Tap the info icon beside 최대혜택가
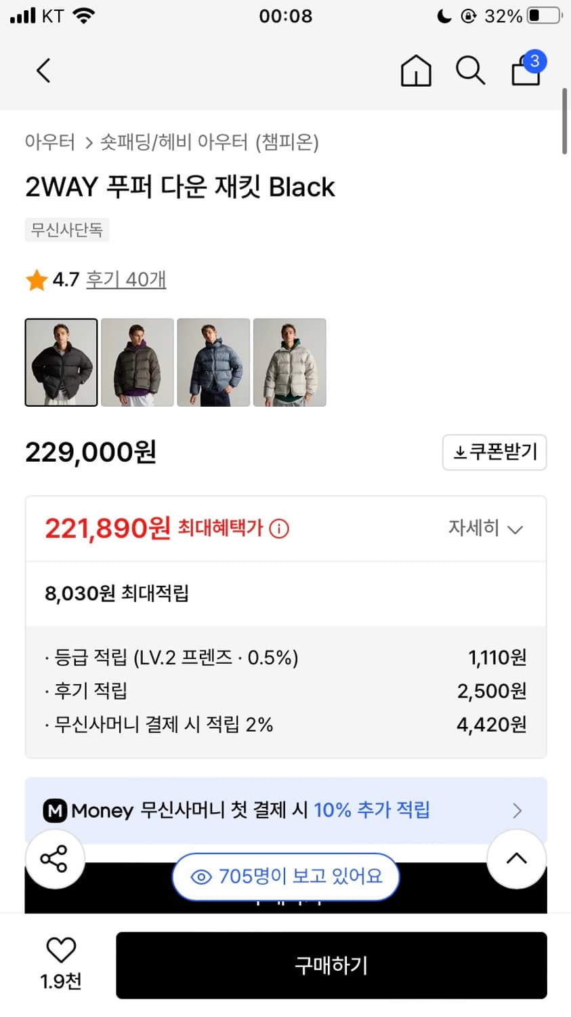 click(x=279, y=528)
